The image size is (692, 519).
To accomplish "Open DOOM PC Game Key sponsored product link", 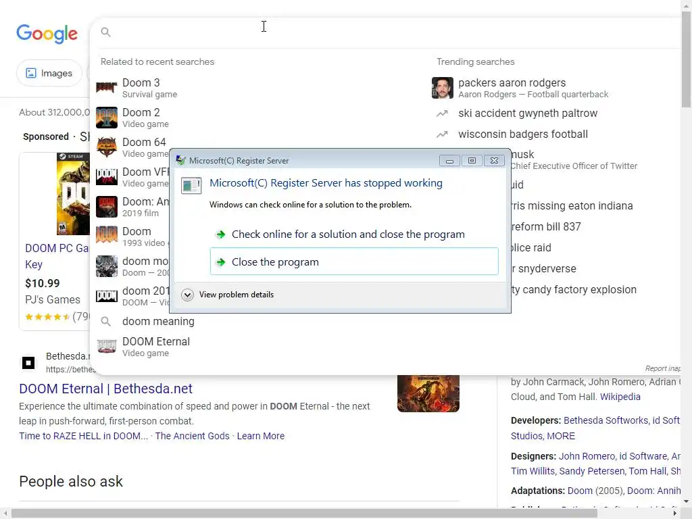I will (57, 256).
